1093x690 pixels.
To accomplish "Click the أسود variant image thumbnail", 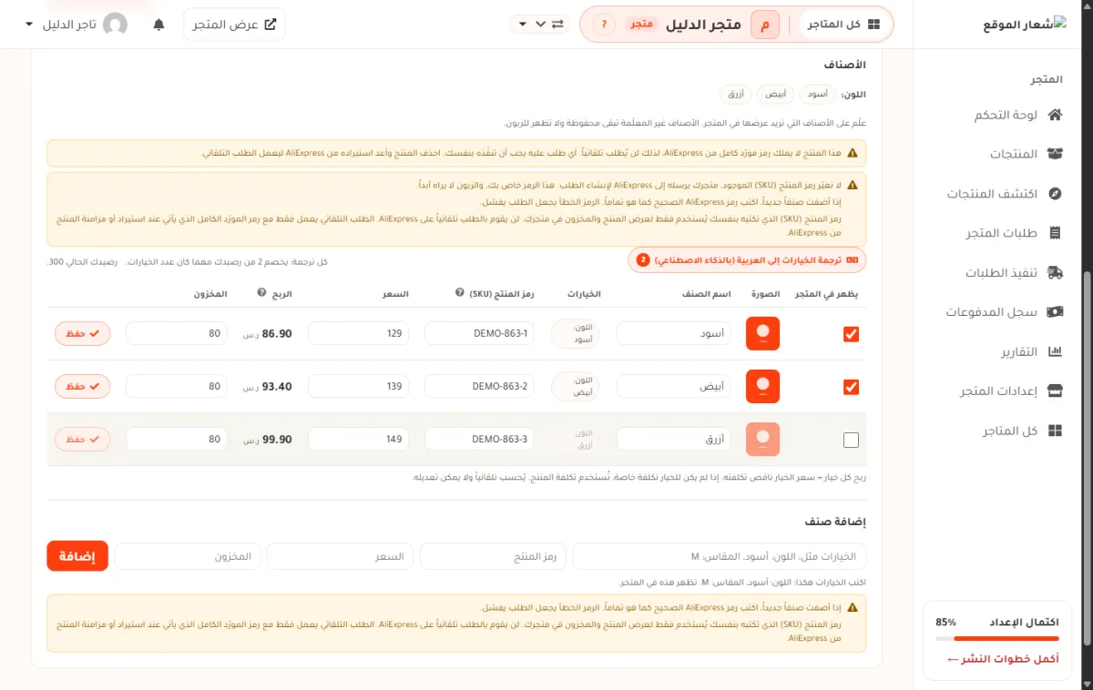I will tap(762, 334).
